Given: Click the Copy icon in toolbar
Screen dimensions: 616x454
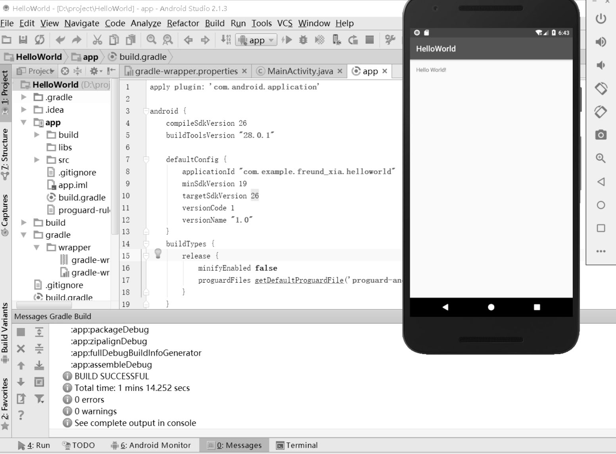Looking at the screenshot, I should click(114, 40).
